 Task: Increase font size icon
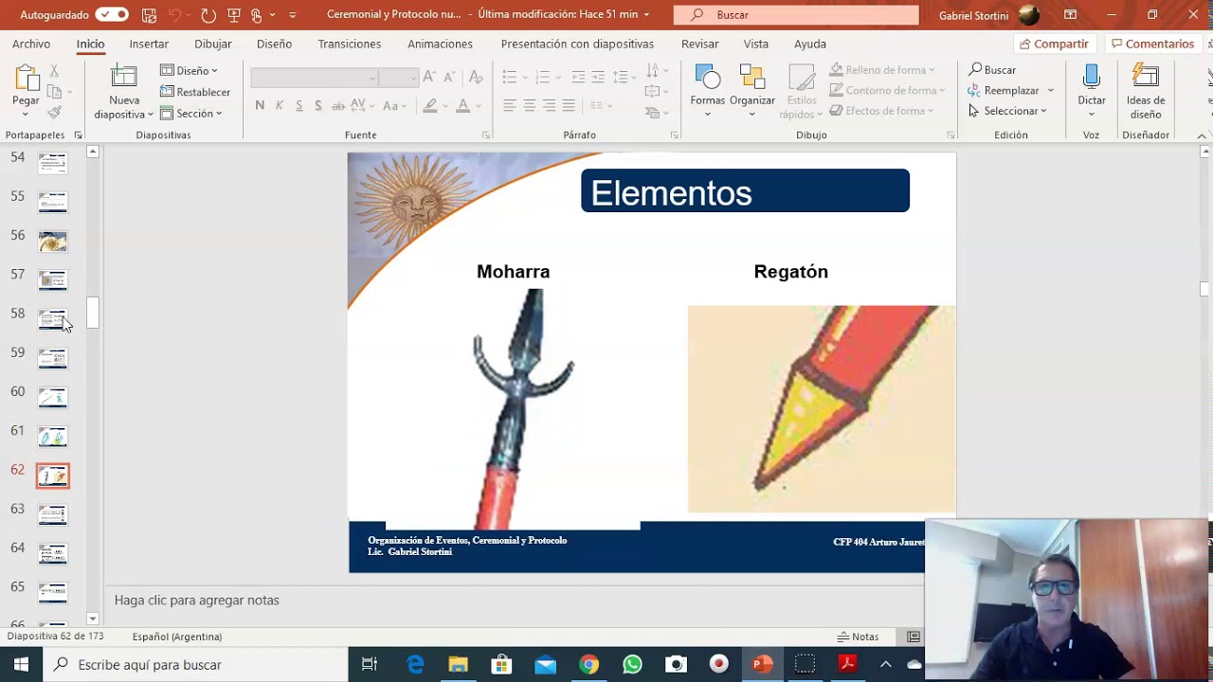[429, 78]
